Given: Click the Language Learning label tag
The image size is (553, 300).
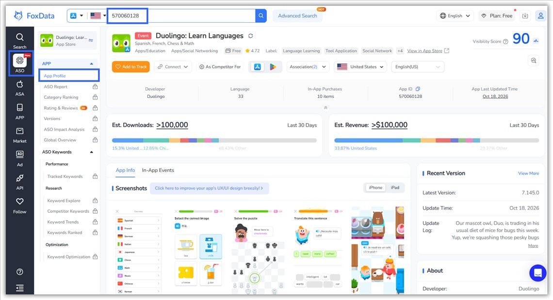Looking at the screenshot, I should (x=301, y=51).
